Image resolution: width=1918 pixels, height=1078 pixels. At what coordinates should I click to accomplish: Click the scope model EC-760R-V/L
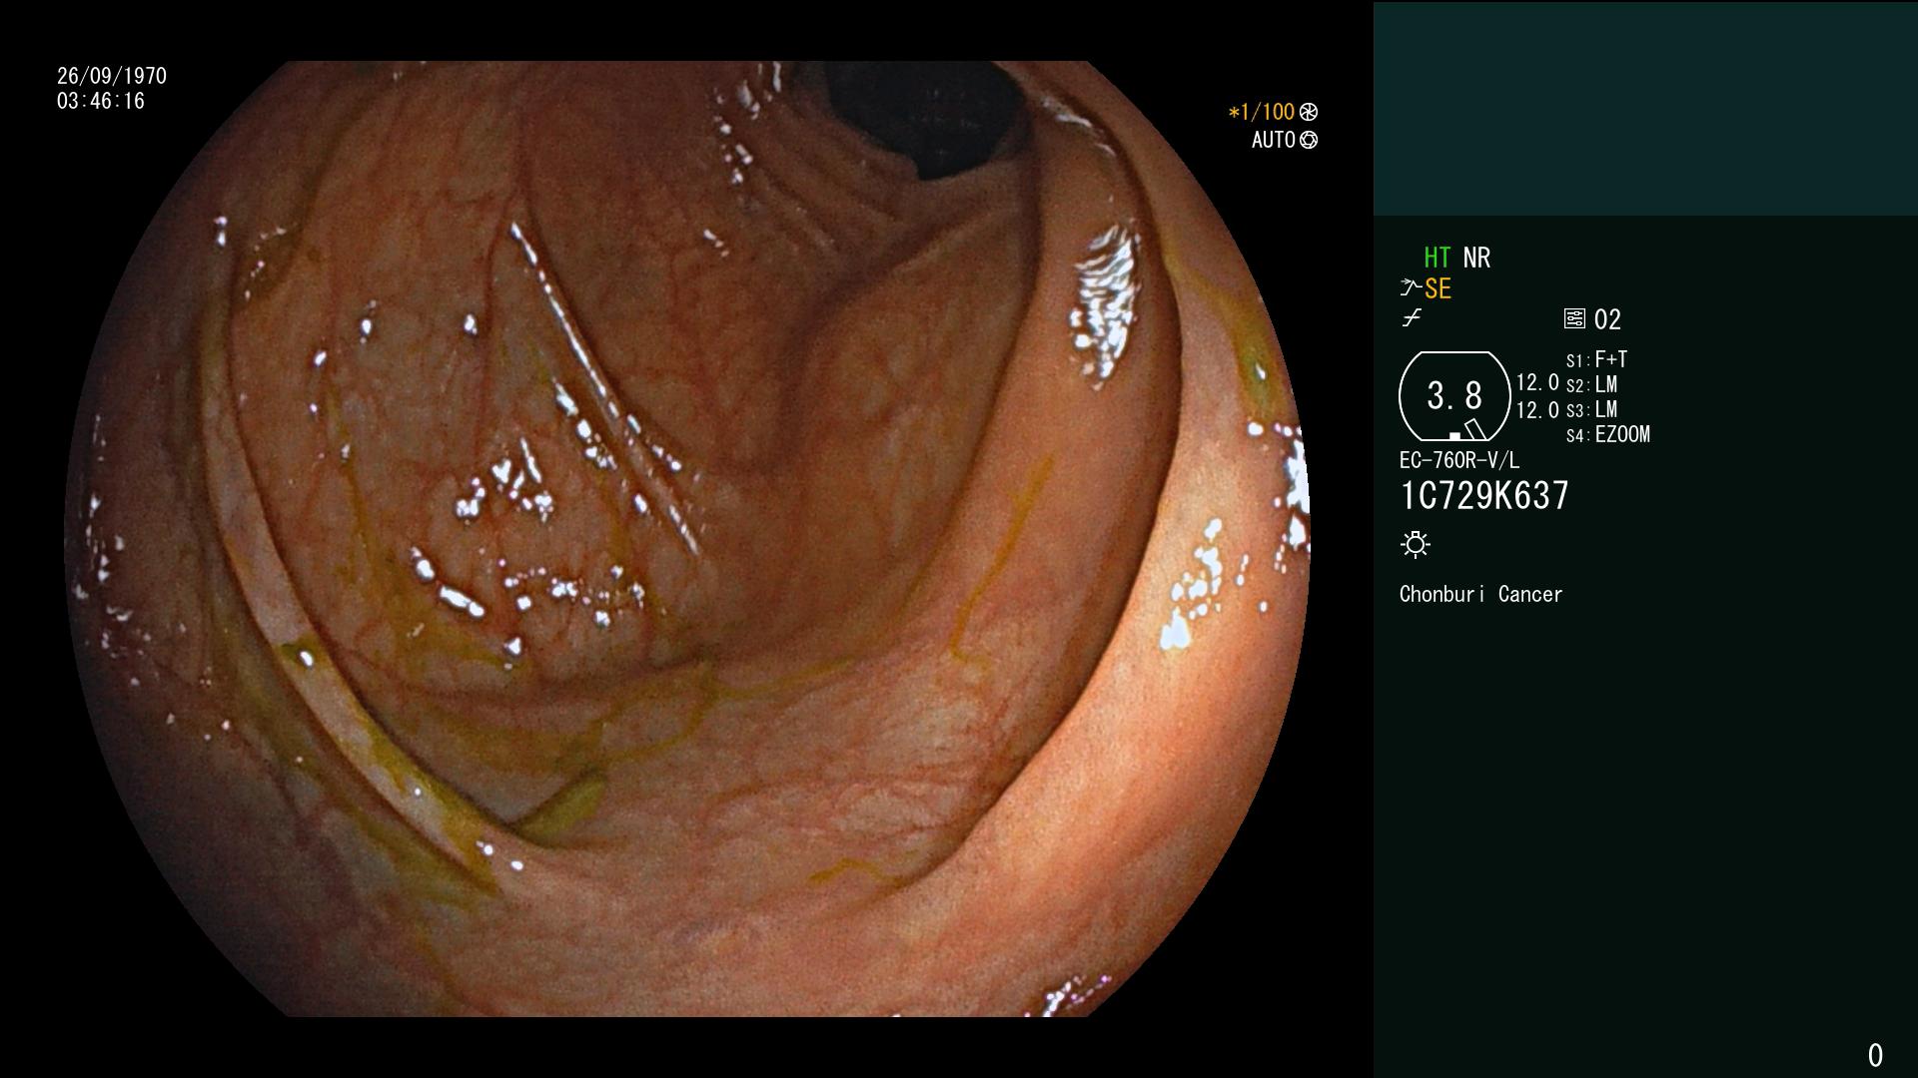[1459, 460]
